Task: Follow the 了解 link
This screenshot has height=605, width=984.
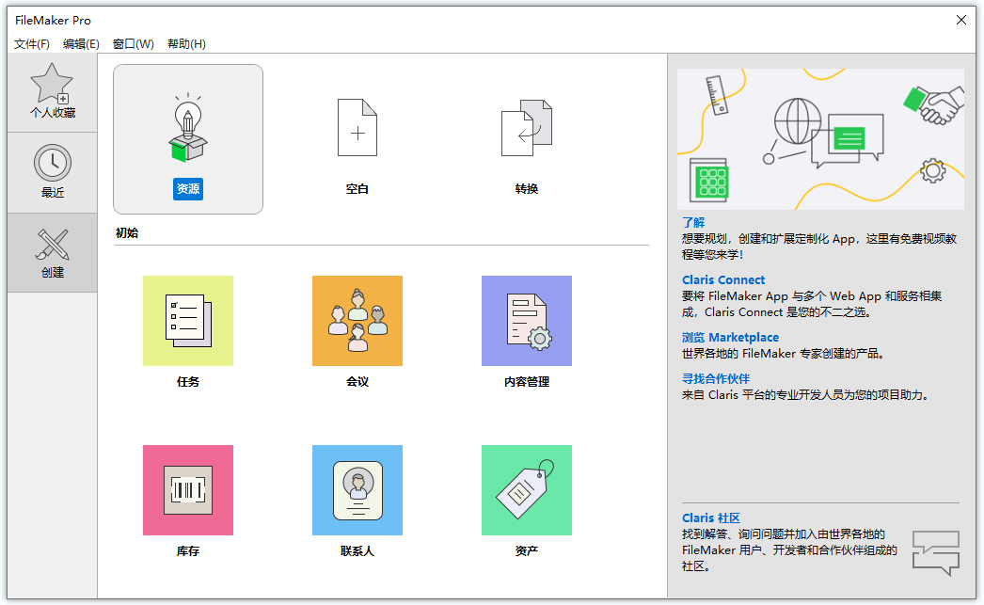Action: tap(693, 222)
